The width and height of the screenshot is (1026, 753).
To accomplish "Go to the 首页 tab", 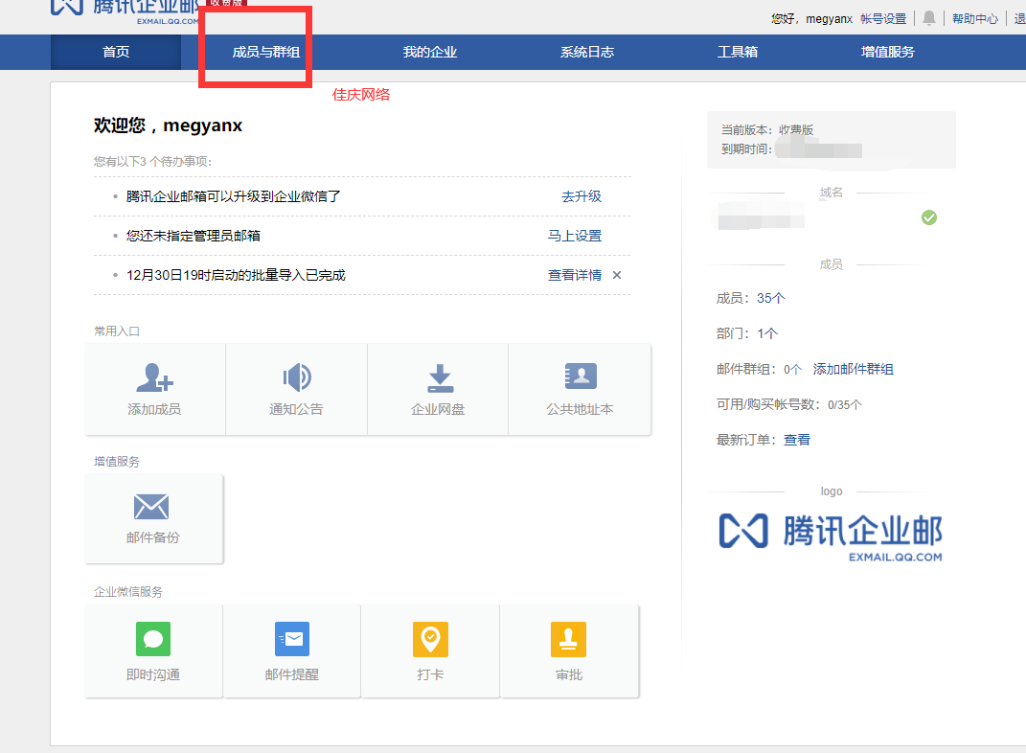I will (x=116, y=53).
